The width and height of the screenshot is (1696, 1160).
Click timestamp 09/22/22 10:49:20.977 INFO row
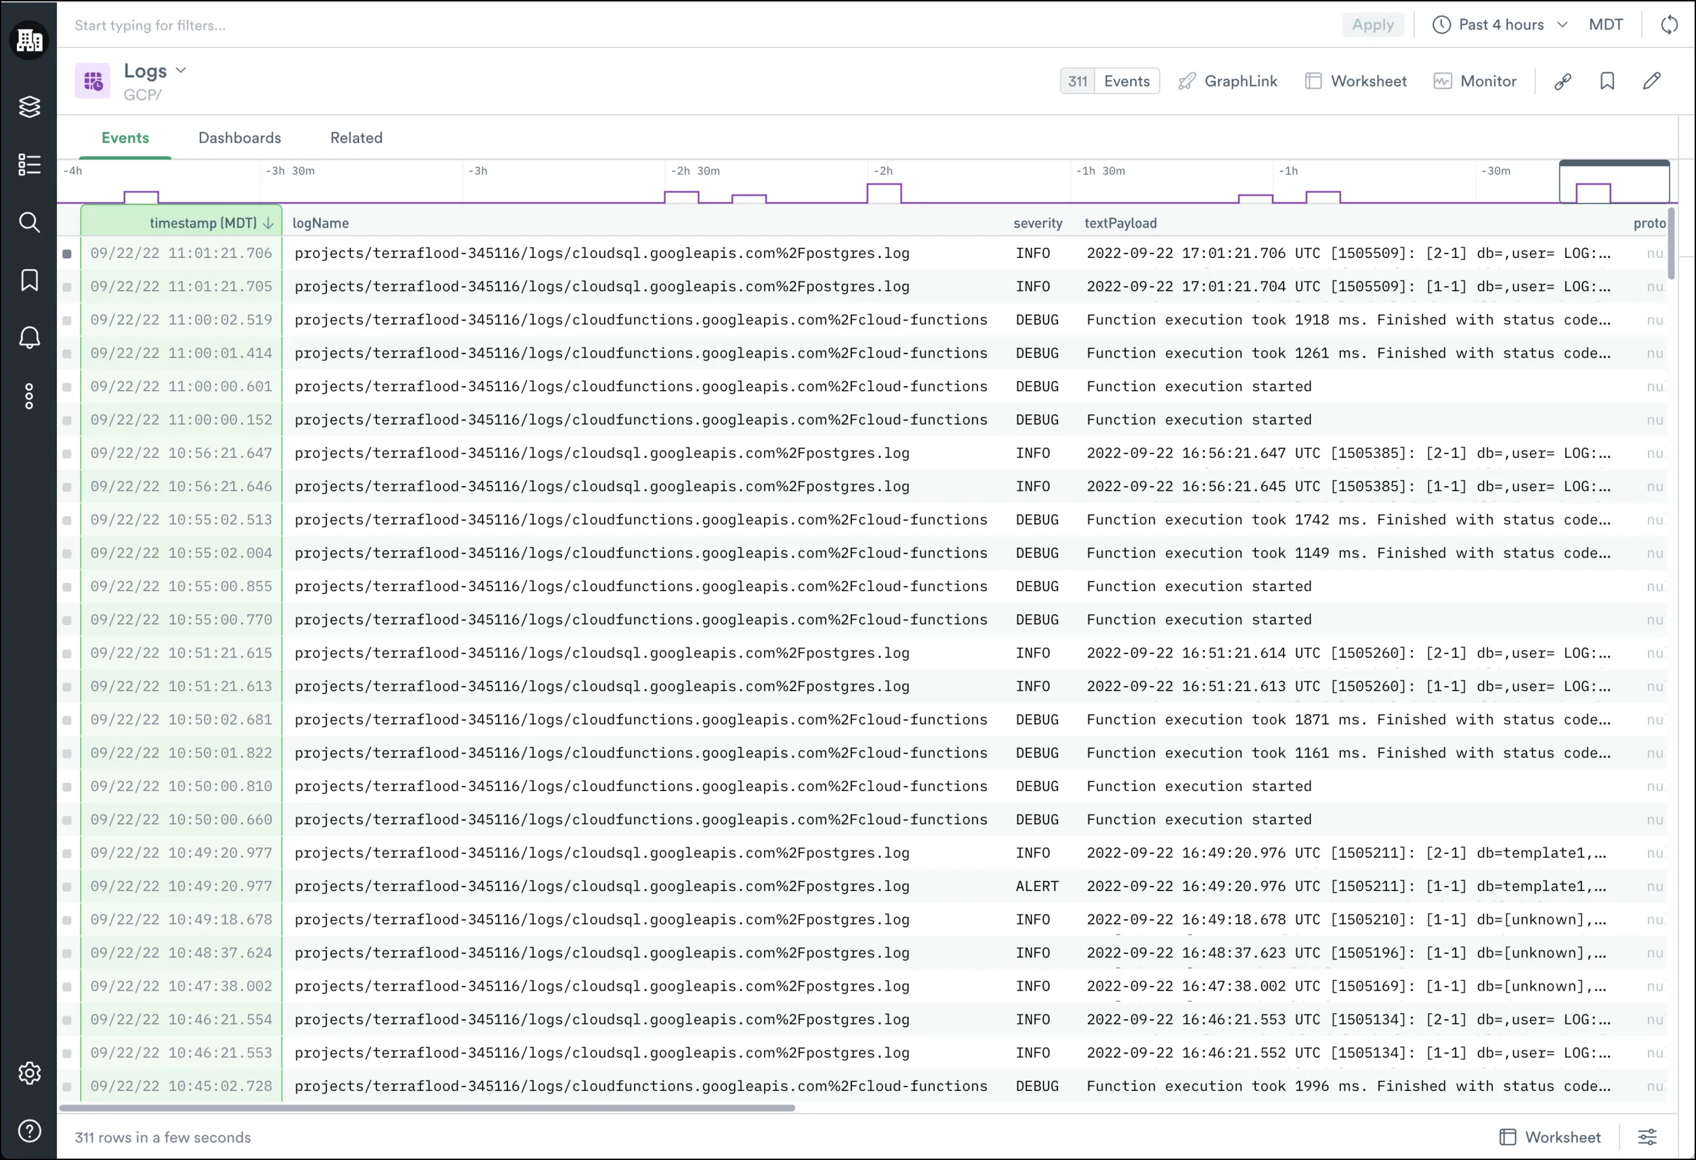tap(181, 853)
